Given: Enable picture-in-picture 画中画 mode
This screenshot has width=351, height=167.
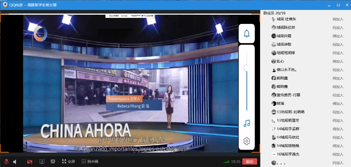Looking at the screenshot, I should (90, 162).
